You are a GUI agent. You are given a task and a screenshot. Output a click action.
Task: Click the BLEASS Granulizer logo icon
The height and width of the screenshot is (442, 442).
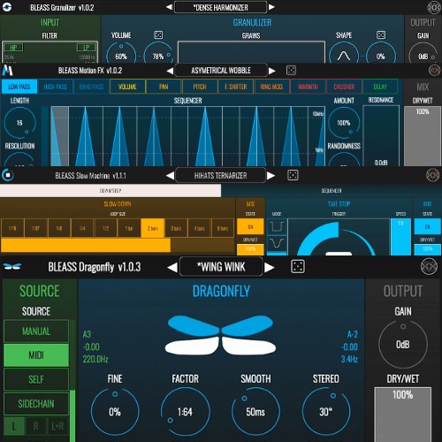(x=7, y=7)
